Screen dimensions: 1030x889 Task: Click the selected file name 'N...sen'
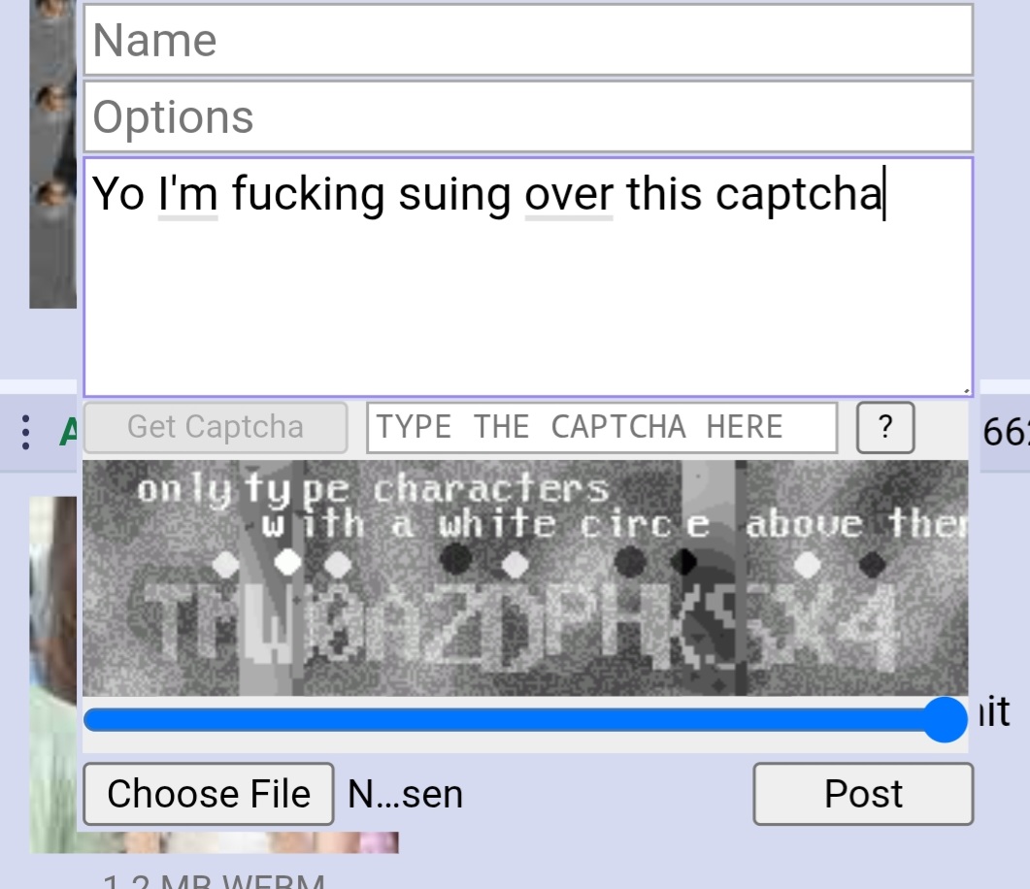(x=405, y=794)
